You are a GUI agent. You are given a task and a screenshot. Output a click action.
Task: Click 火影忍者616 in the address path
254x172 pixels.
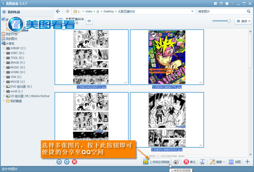126,11
